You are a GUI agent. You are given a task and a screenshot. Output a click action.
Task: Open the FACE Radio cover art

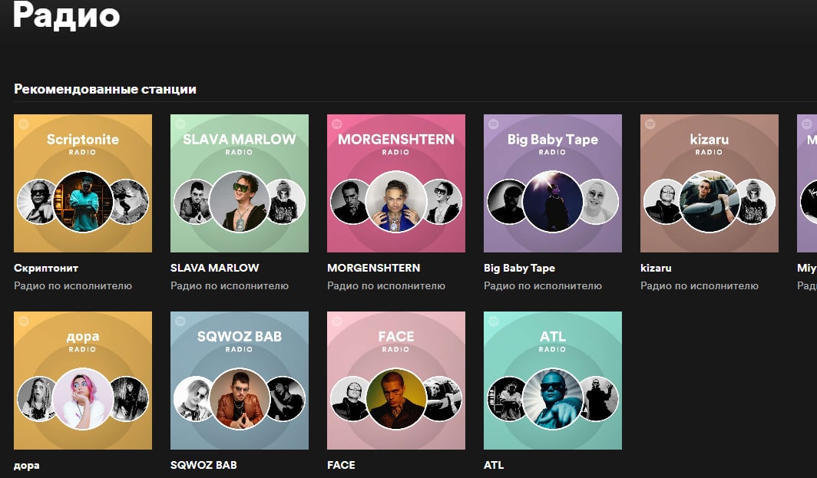pos(396,381)
